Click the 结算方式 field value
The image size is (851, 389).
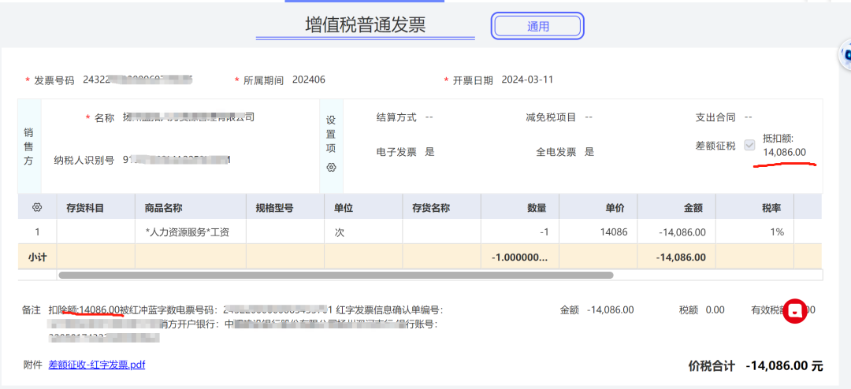429,117
